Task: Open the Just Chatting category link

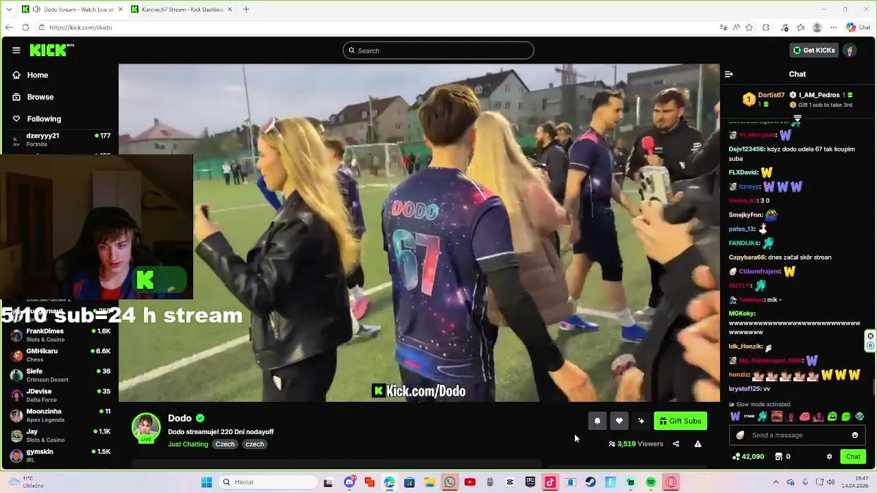Action: coord(188,444)
